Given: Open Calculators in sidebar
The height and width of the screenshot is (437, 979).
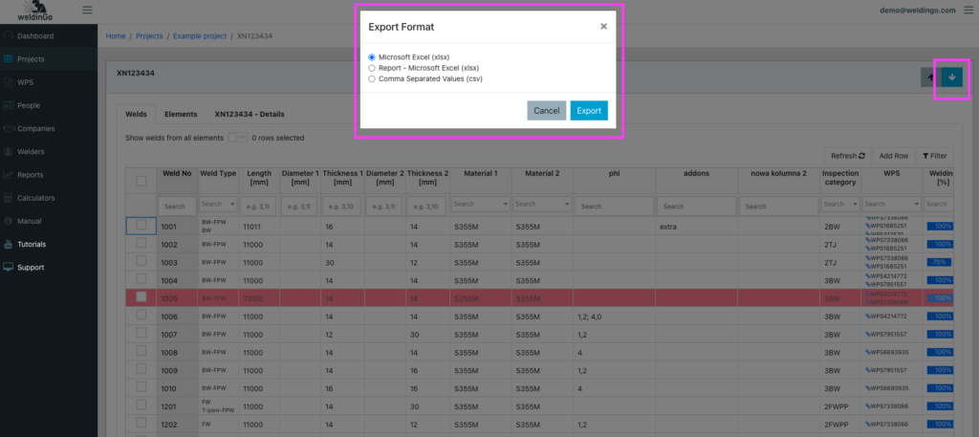Looking at the screenshot, I should pos(36,198).
